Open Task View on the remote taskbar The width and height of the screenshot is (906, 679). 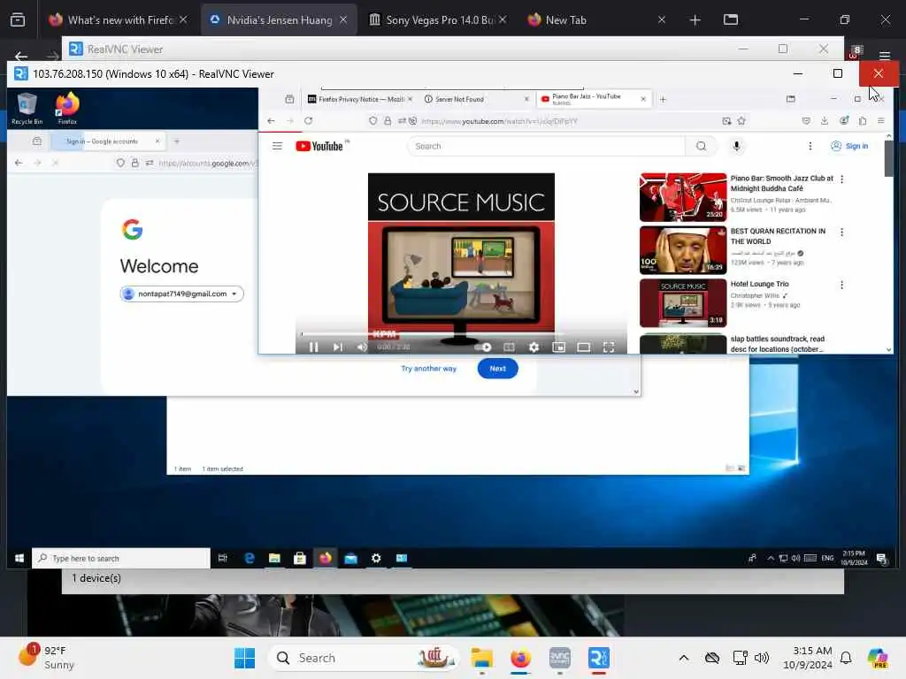click(222, 559)
